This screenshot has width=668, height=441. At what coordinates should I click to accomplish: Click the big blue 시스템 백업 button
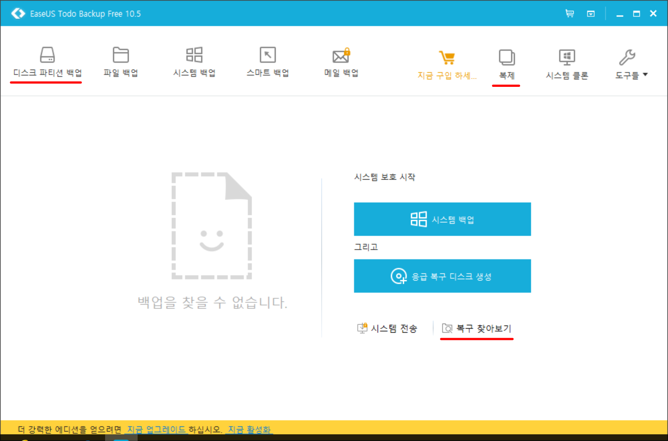pos(442,219)
